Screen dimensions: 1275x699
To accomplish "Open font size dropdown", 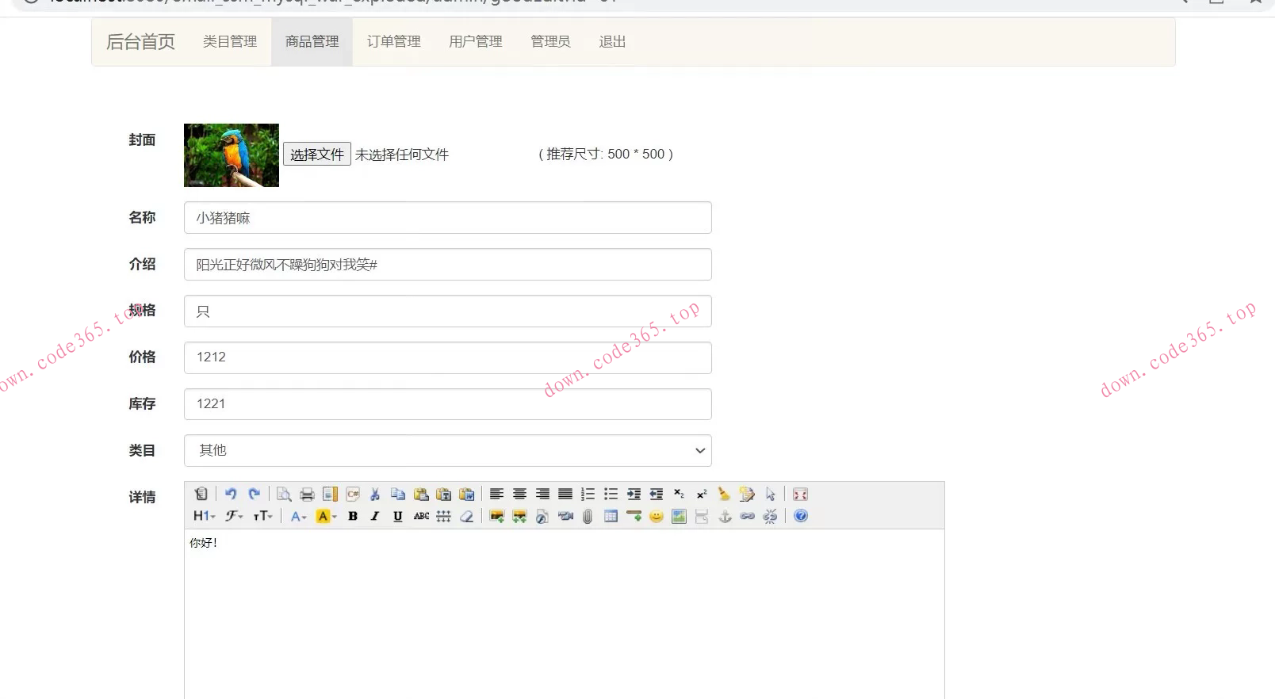I will (262, 516).
